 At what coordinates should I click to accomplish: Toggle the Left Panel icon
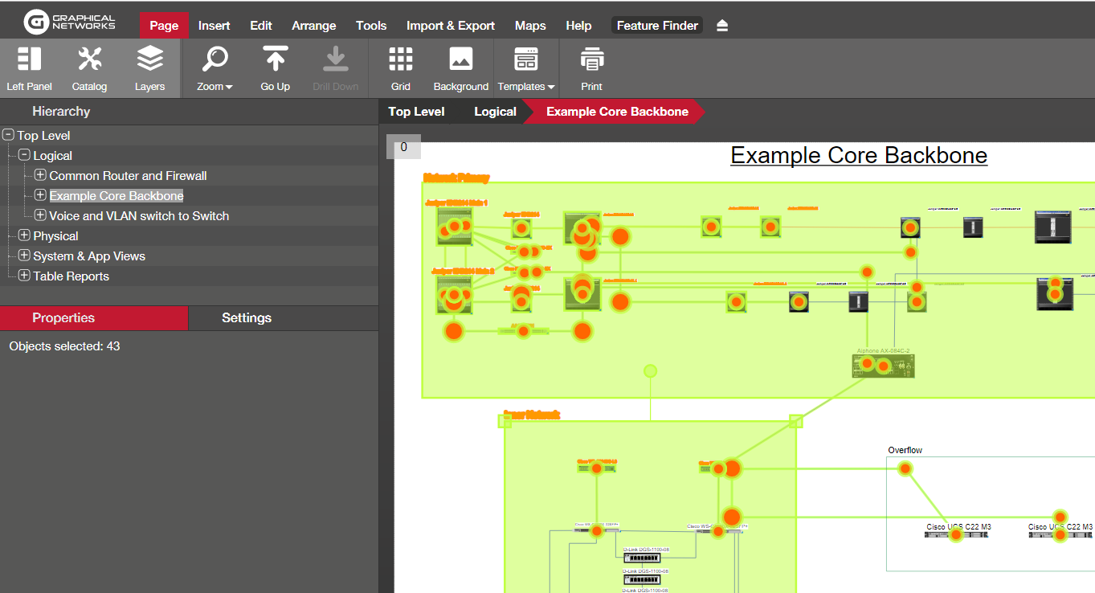pyautogui.click(x=29, y=59)
